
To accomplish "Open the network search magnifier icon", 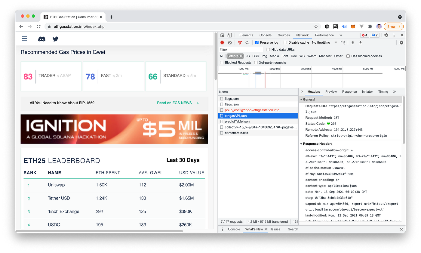I will coord(247,42).
